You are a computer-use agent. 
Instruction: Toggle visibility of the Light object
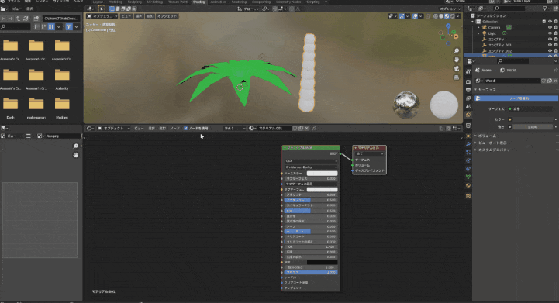point(550,33)
